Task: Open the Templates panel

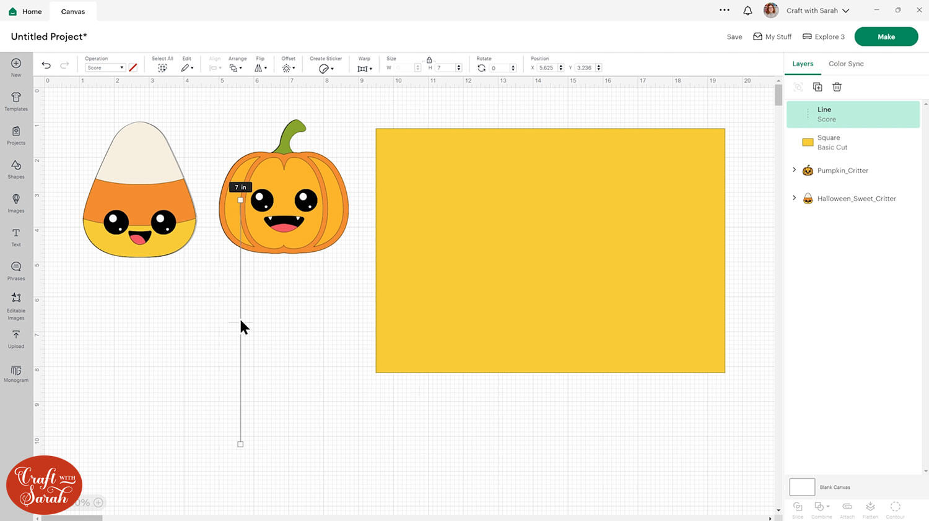Action: point(16,101)
